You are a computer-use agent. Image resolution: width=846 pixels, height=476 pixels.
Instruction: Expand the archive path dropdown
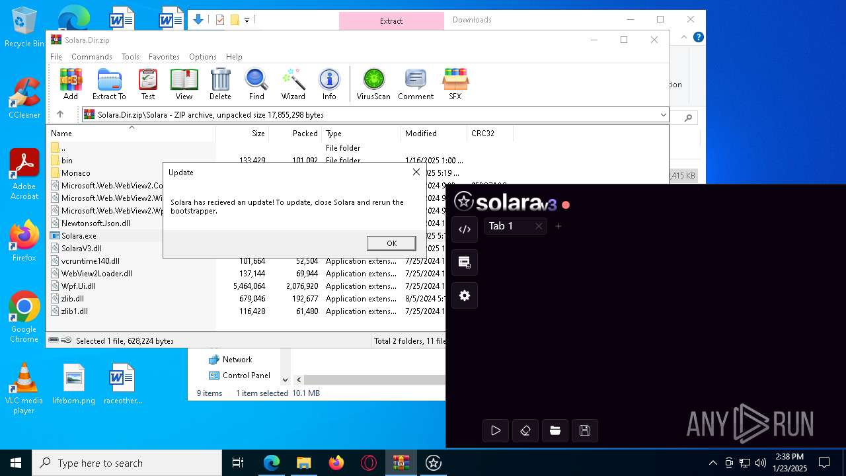point(663,115)
